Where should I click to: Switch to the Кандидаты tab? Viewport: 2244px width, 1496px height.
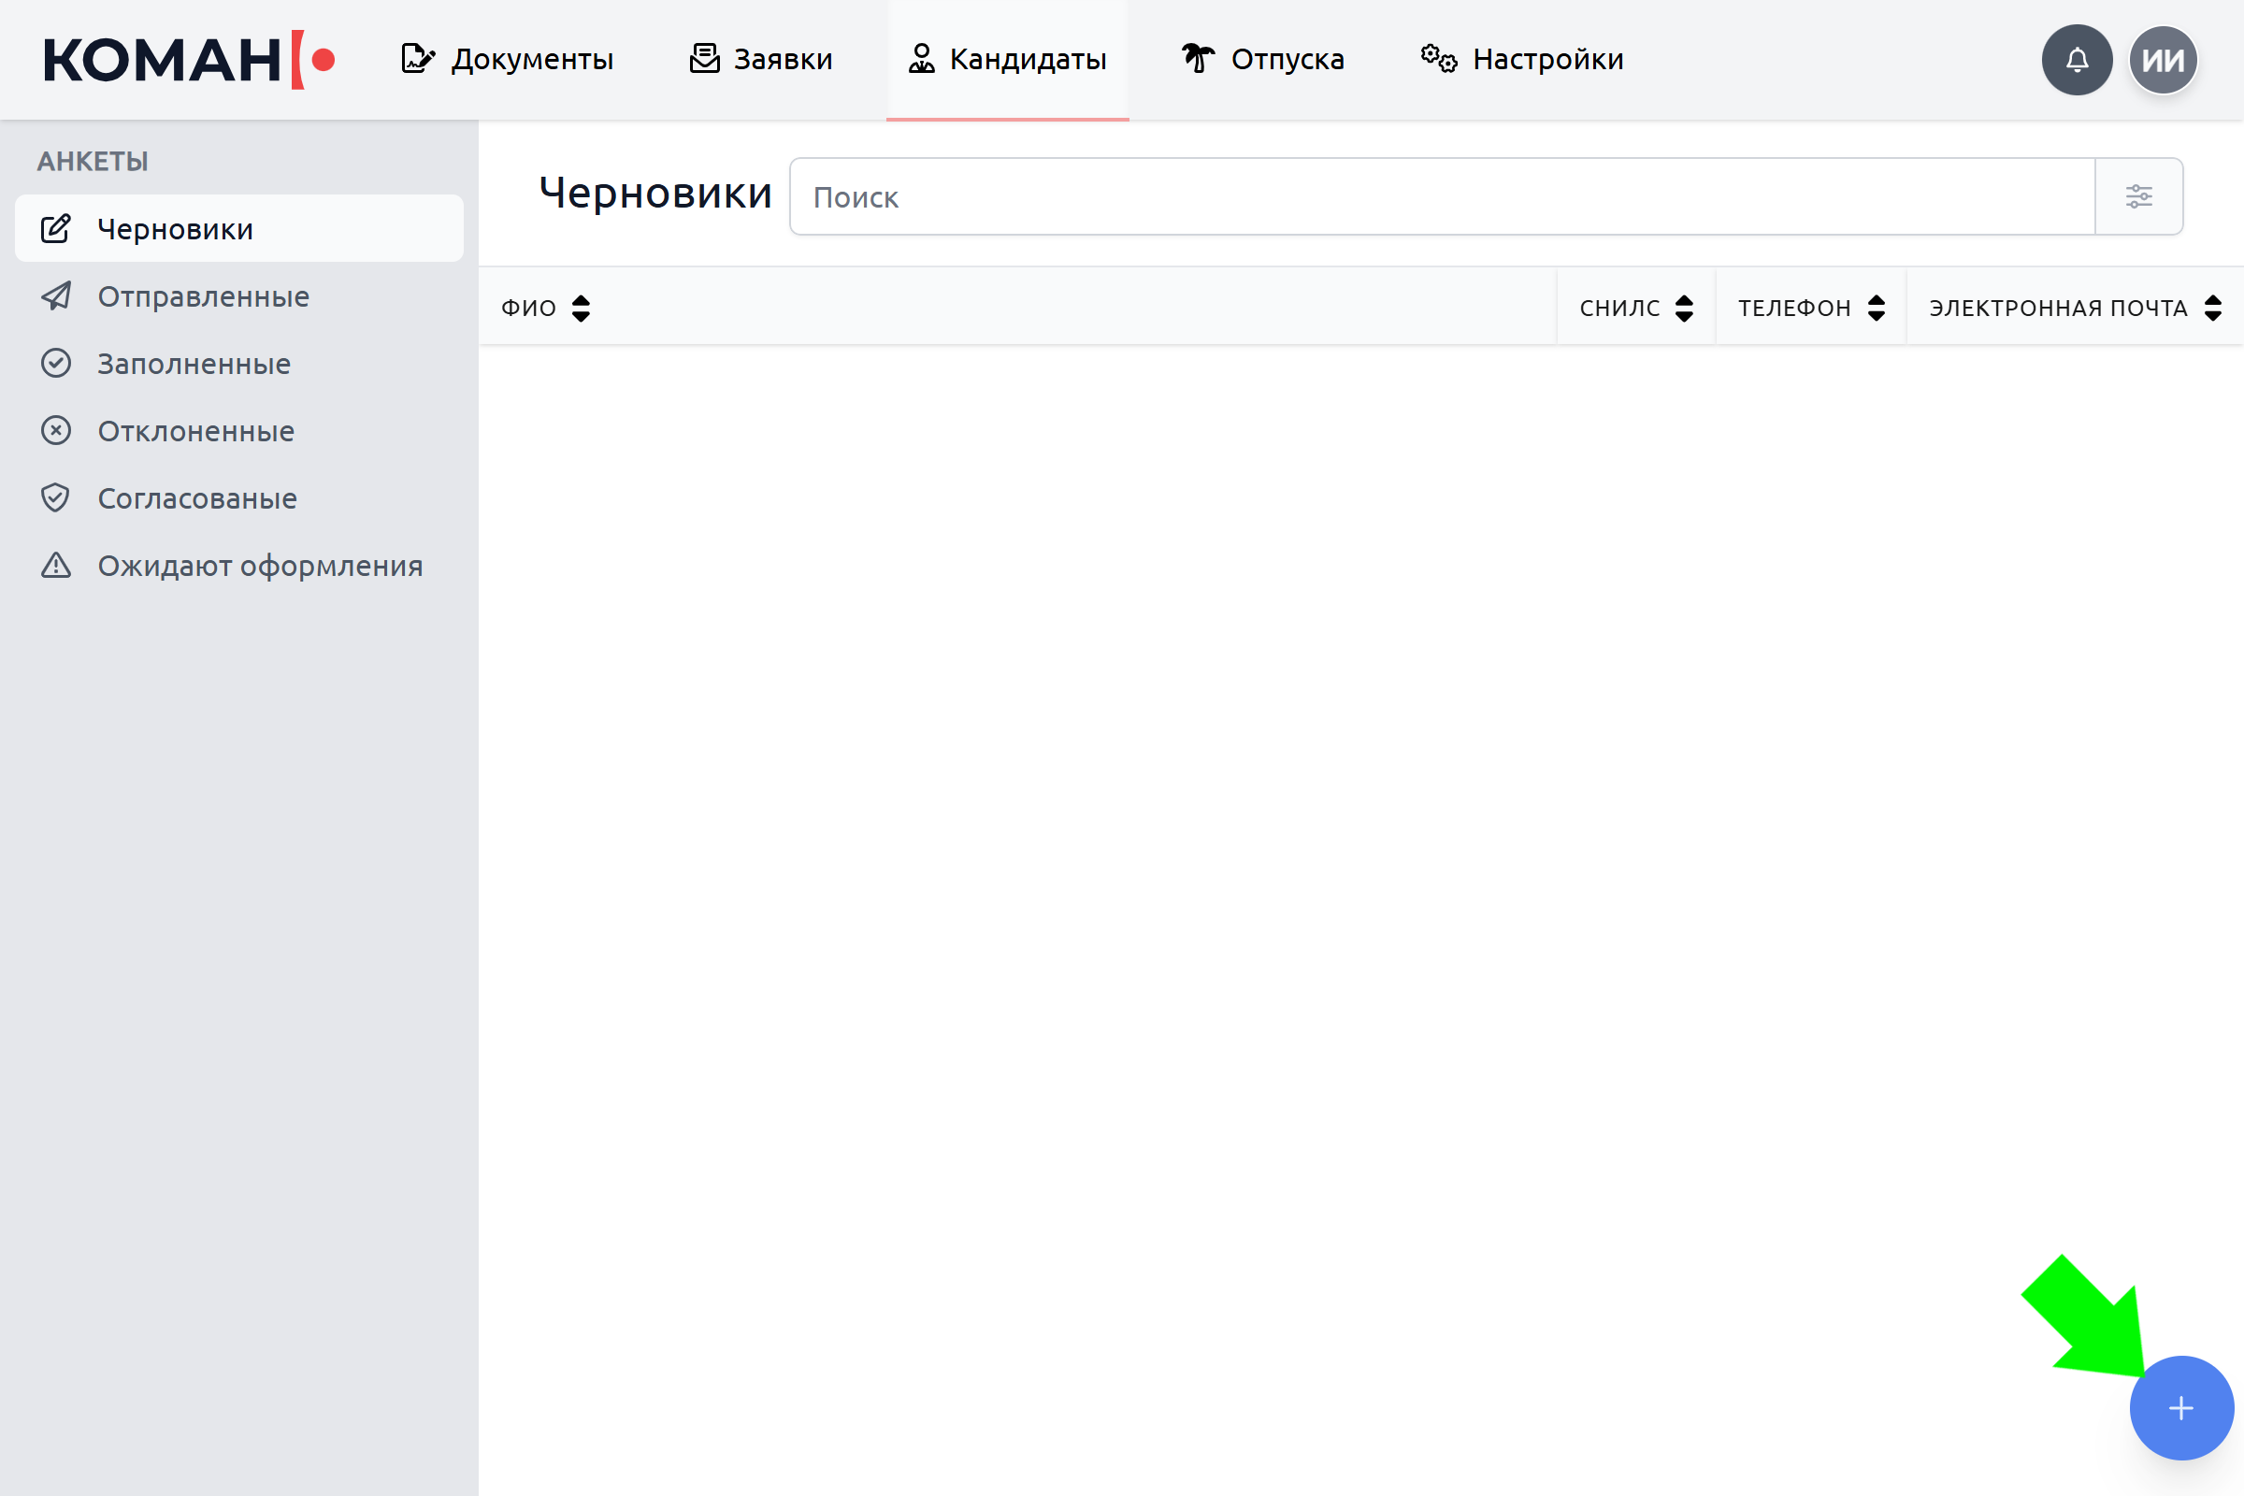click(1008, 59)
